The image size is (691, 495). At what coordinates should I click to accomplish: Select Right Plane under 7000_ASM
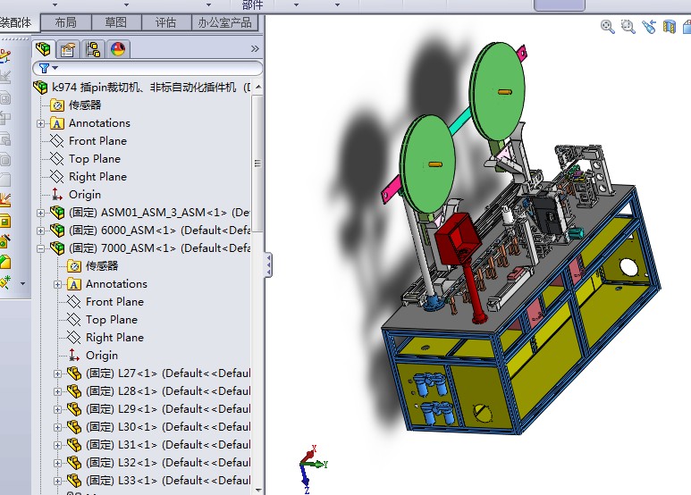(x=114, y=338)
